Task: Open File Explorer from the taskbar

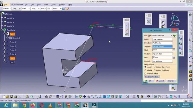Action: point(15,105)
